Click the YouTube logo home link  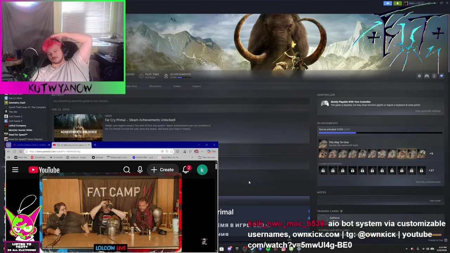[44, 170]
